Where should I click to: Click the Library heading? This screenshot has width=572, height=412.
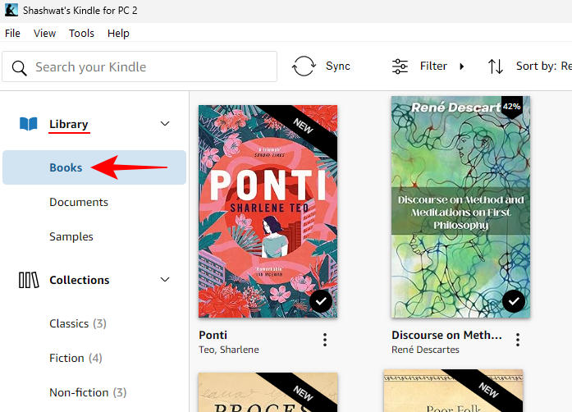69,124
